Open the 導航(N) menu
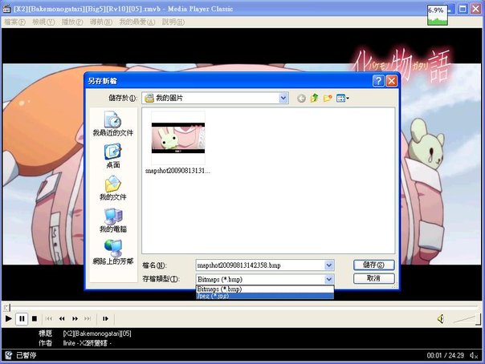Viewport: 485px width, 364px height. point(101,22)
